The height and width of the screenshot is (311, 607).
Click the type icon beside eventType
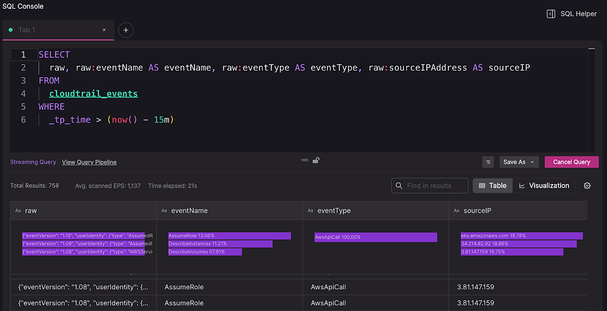pos(310,211)
